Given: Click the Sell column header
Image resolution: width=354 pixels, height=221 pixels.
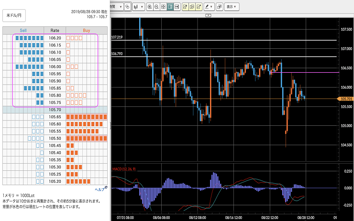Looking at the screenshot, I should [23, 30].
